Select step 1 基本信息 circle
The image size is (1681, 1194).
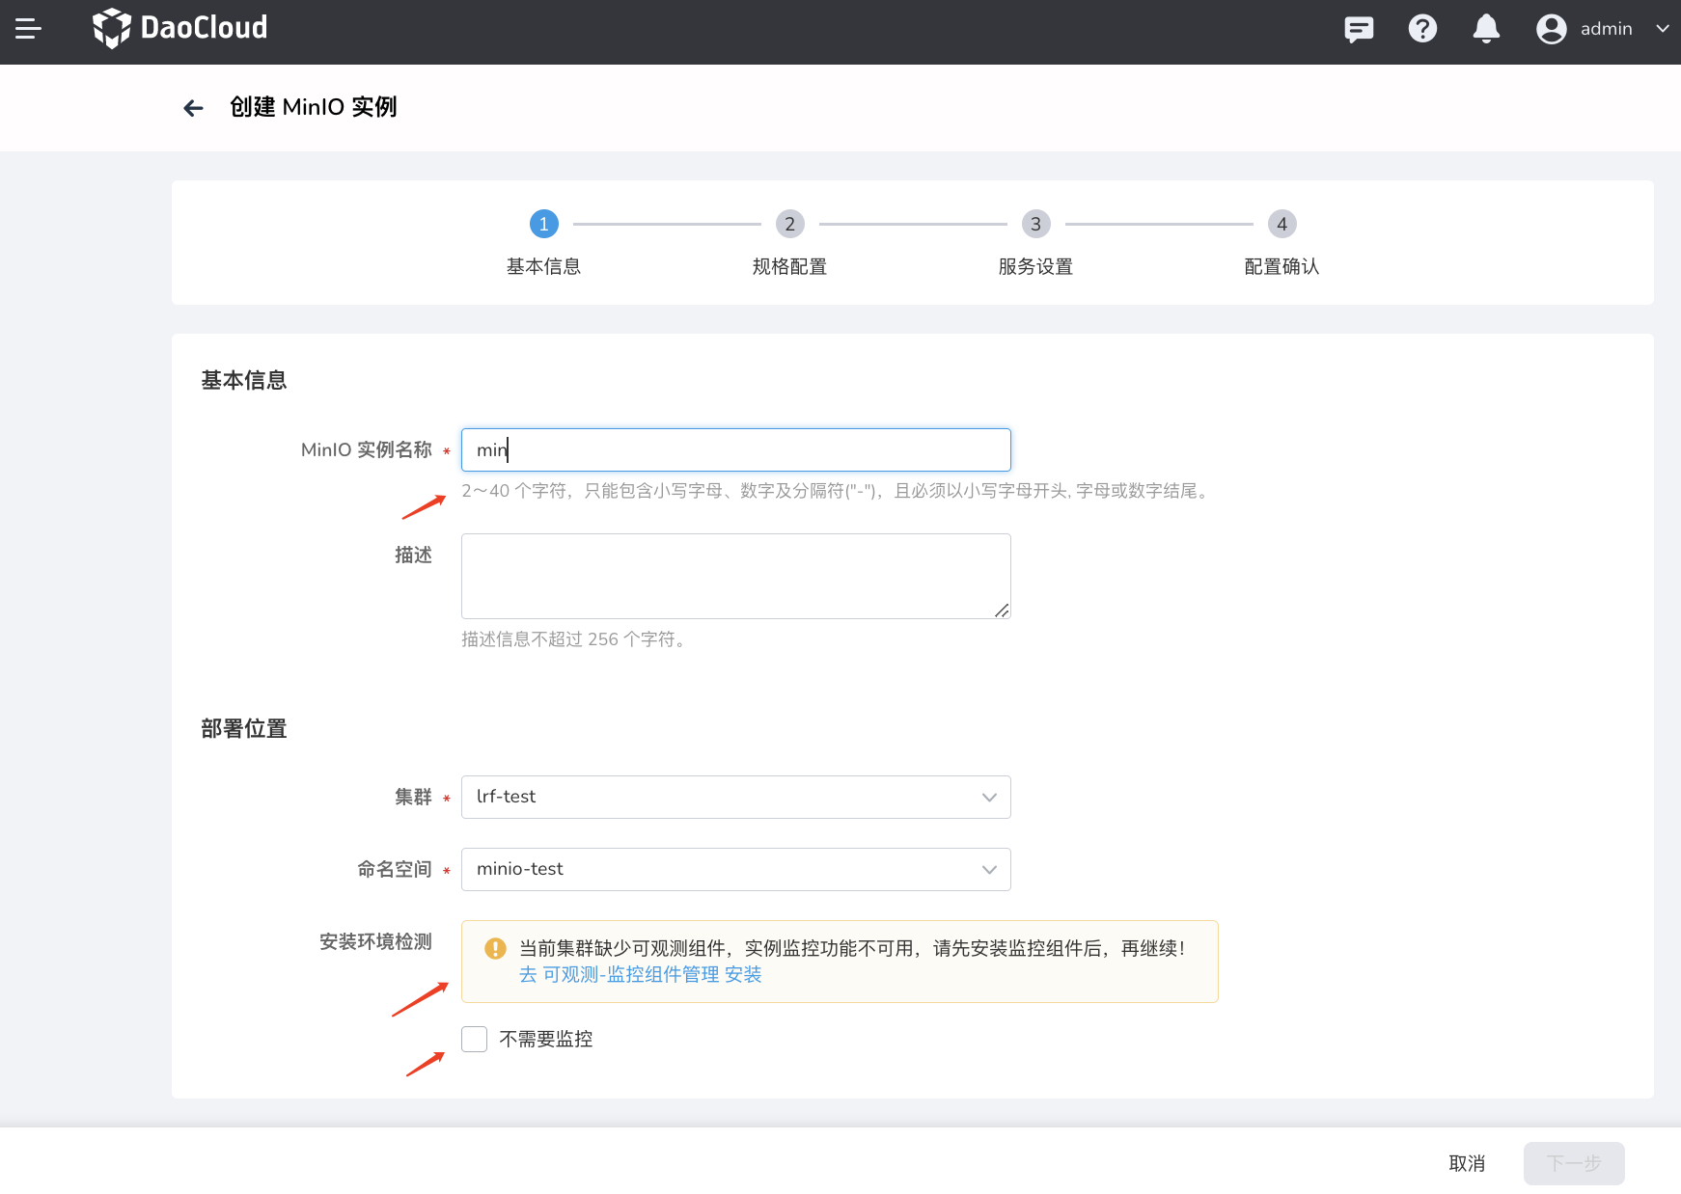(544, 224)
